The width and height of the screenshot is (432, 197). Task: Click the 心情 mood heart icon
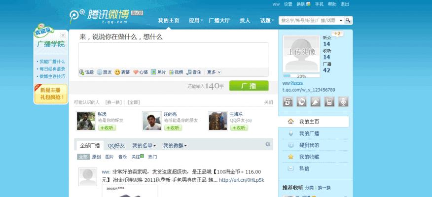pos(136,72)
